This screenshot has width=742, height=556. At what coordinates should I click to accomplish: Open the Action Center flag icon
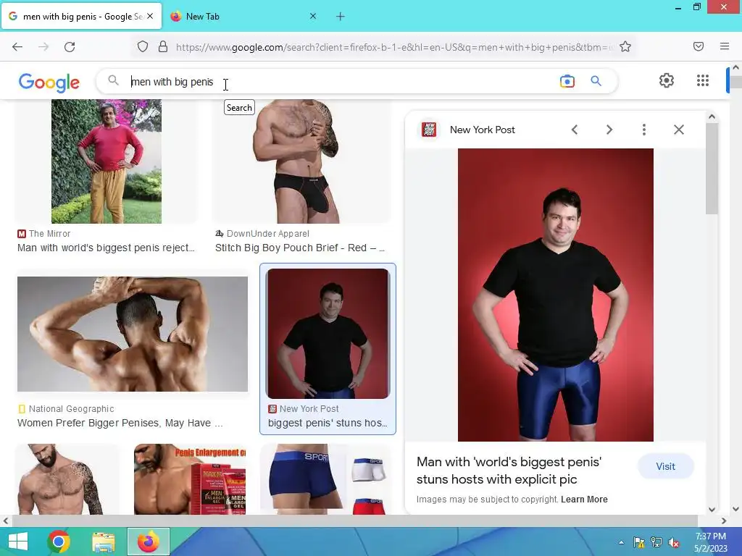[639, 542]
